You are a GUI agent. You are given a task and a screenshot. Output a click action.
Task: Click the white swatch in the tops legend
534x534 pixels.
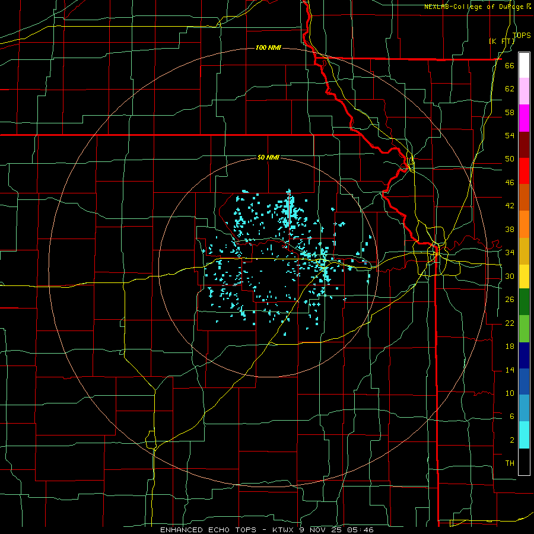click(x=524, y=65)
